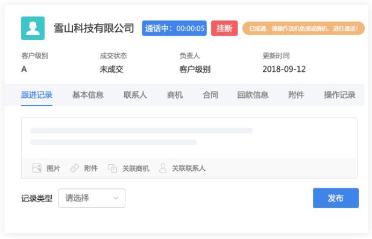The width and height of the screenshot is (372, 239).
Task: Switch to 操作记录 tab
Action: coord(339,95)
